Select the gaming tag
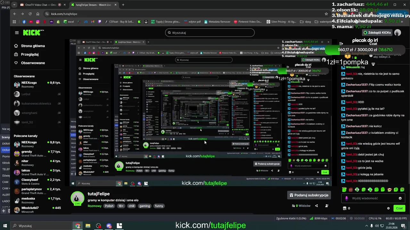Screen dimensions: 410x230 pyautogui.click(x=144, y=206)
